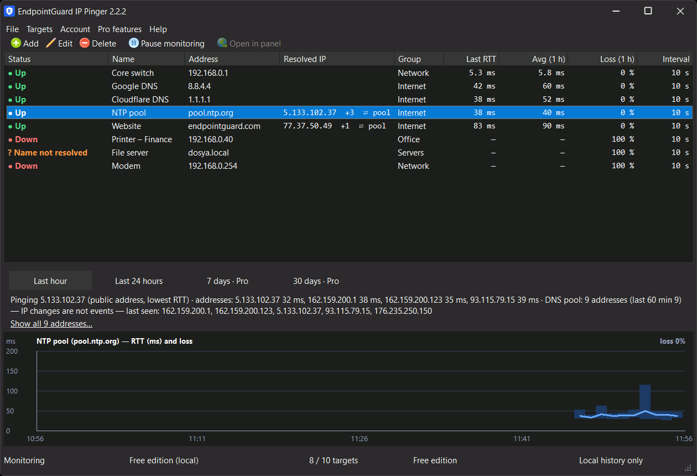The height and width of the screenshot is (476, 697).
Task: Click the pencil Edit icon
Action: coord(51,43)
